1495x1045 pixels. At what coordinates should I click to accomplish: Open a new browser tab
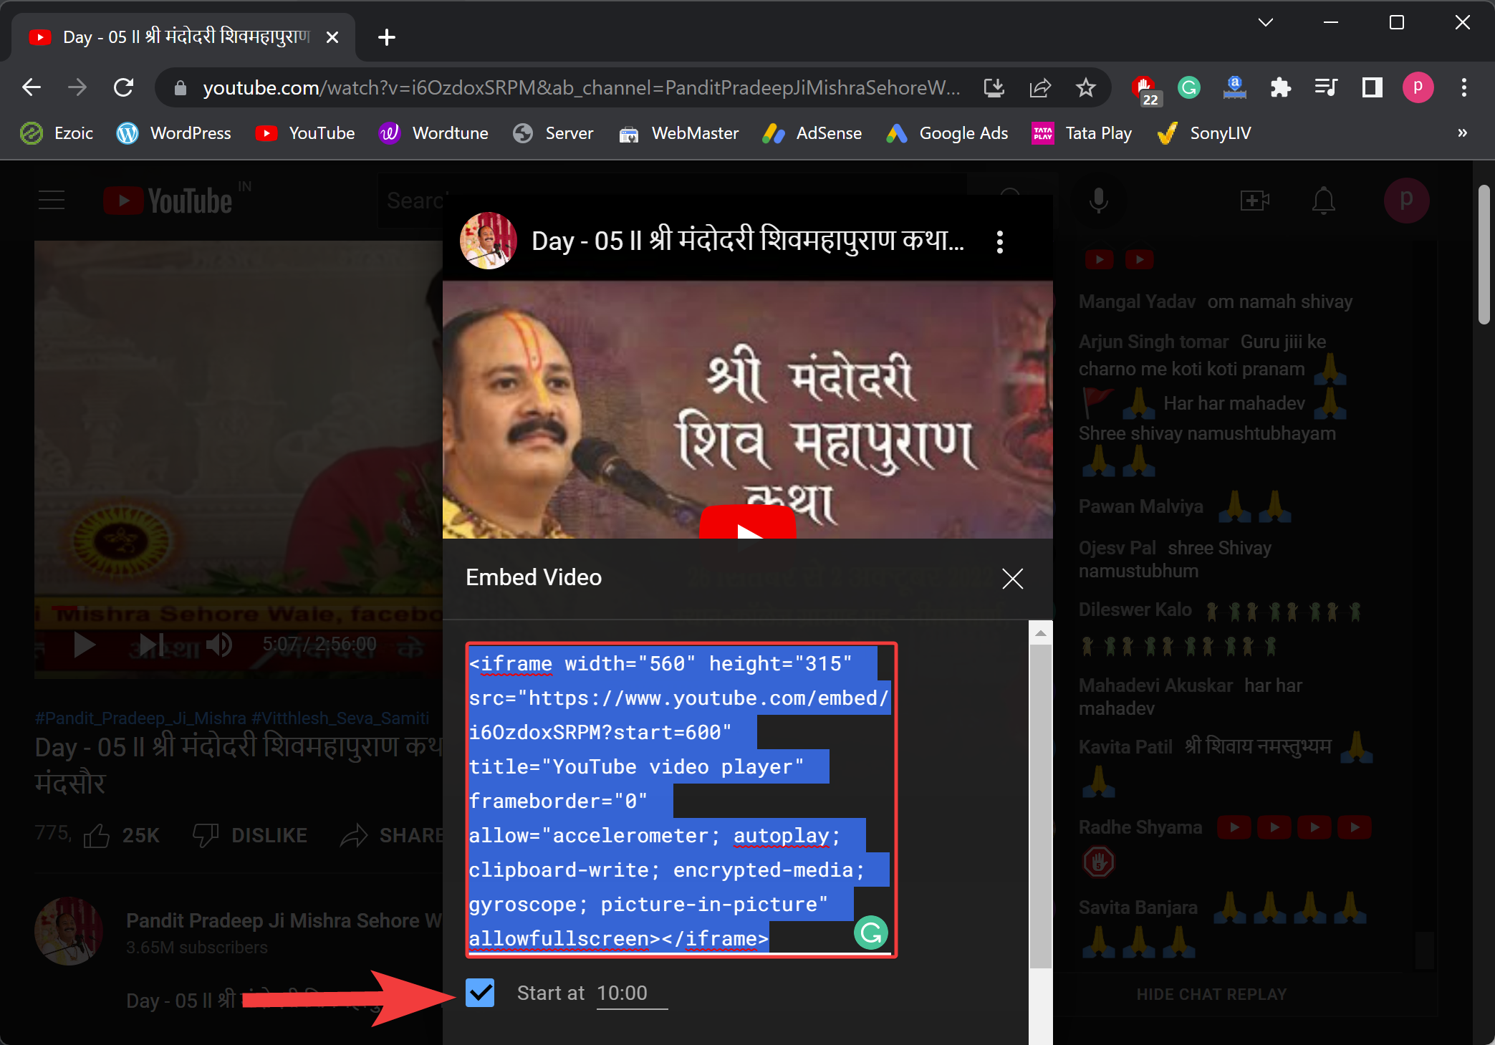point(387,37)
